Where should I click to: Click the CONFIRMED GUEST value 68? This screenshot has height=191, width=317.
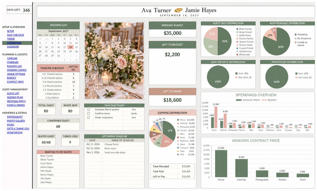click(x=58, y=127)
